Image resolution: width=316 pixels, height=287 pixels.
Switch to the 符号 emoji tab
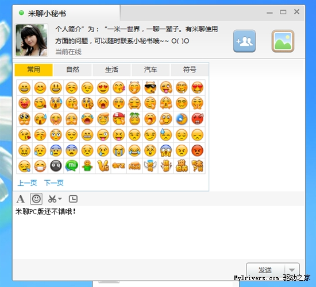pos(190,69)
